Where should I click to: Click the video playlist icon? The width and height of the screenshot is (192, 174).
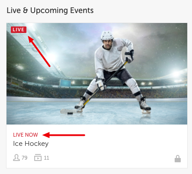point(38,158)
